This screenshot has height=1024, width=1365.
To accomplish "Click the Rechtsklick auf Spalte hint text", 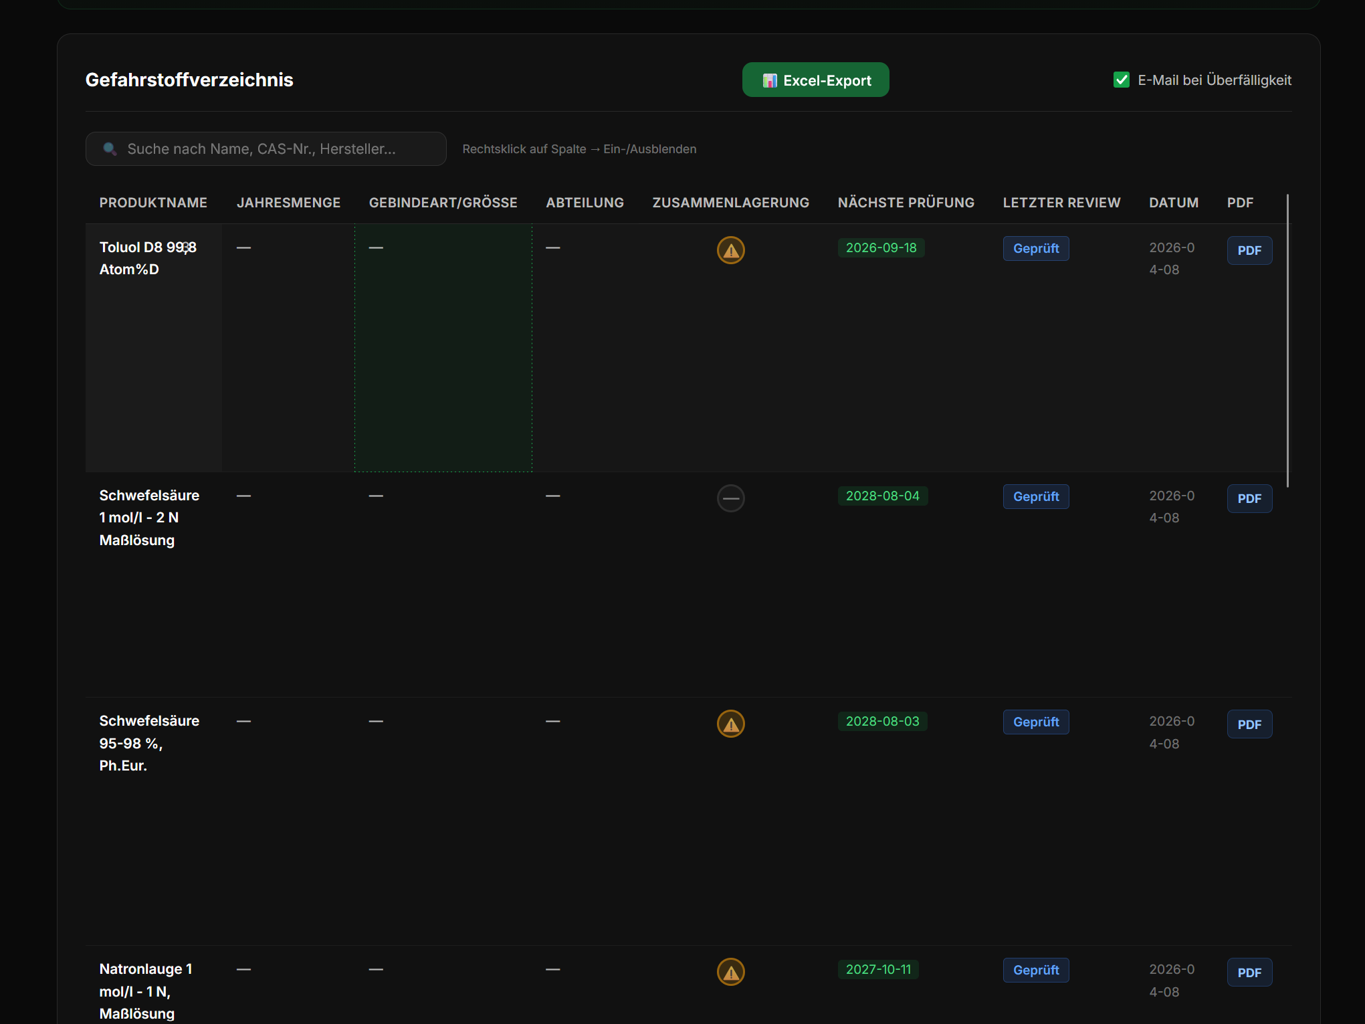I will (x=579, y=149).
